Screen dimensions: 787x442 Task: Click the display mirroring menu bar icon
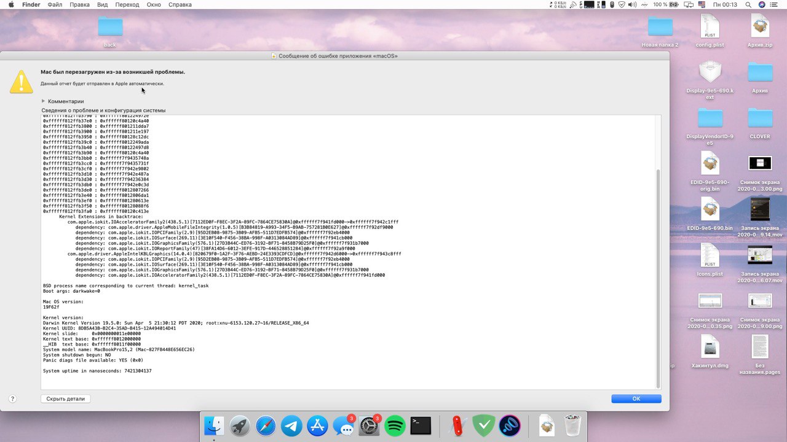[x=689, y=4]
